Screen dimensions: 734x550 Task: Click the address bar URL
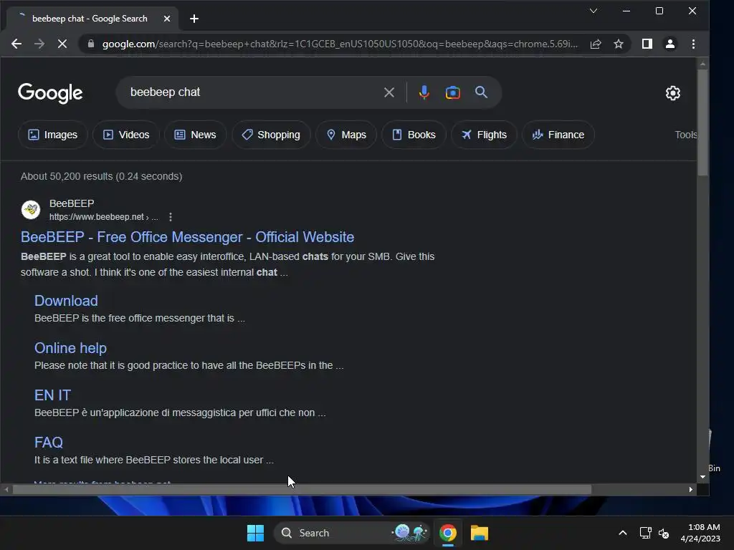click(340, 44)
